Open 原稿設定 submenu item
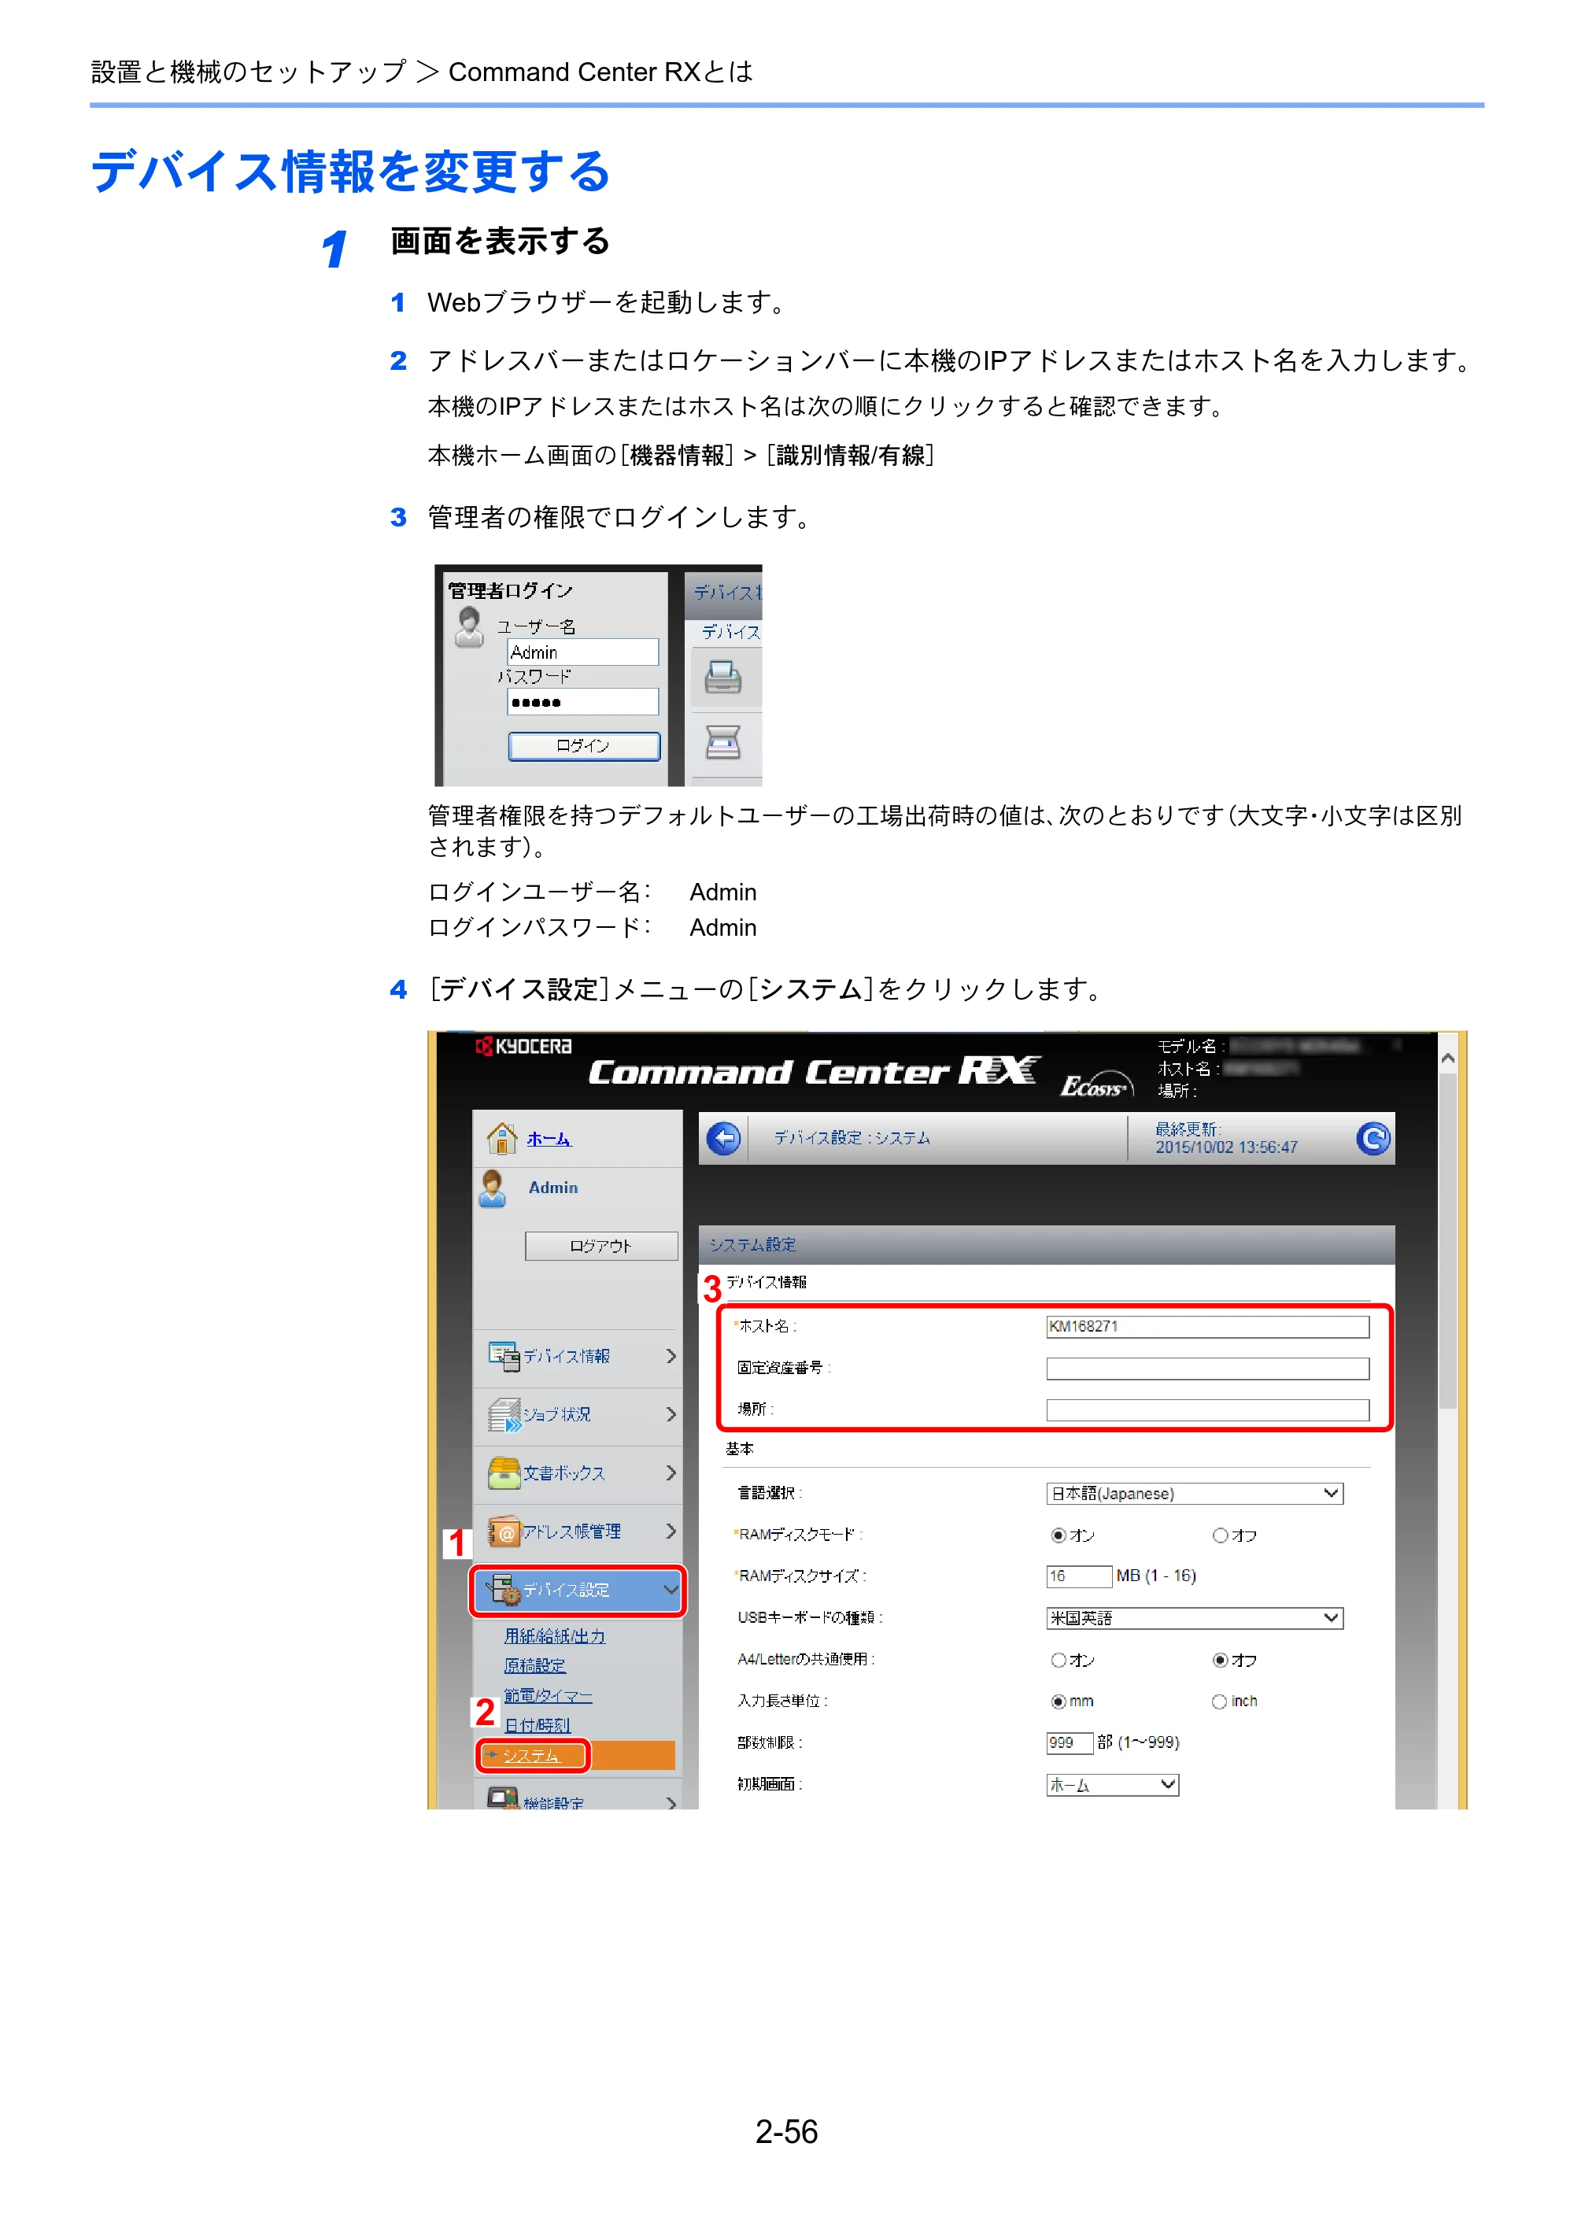This screenshot has height=2228, width=1574. click(534, 1665)
